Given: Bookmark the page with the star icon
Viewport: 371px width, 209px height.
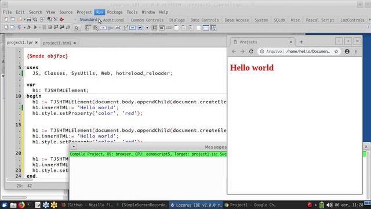Looking at the screenshot, I should (x=336, y=52).
